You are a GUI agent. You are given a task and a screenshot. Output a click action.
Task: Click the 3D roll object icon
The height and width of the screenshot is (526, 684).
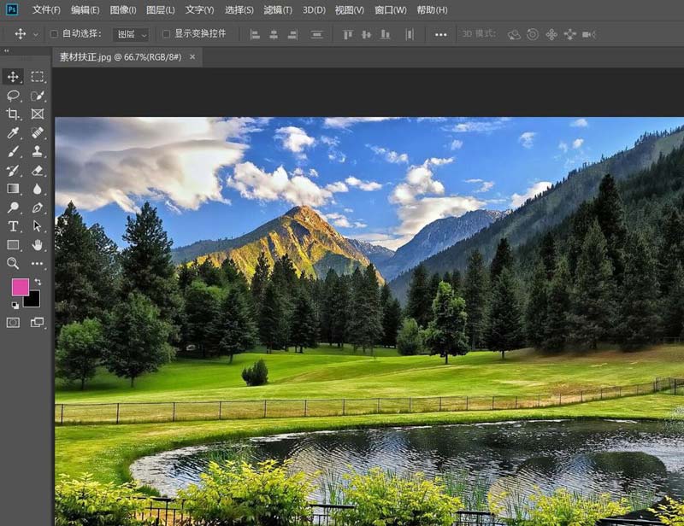click(x=533, y=34)
